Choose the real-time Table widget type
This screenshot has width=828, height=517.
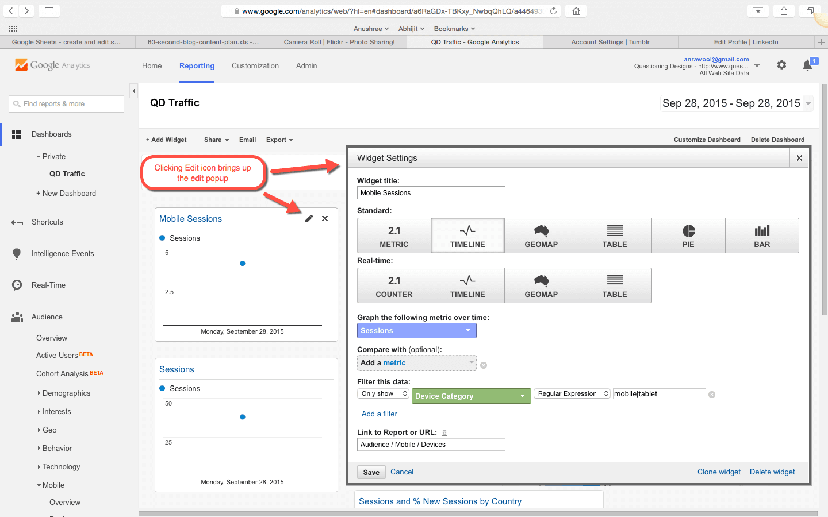pyautogui.click(x=615, y=285)
